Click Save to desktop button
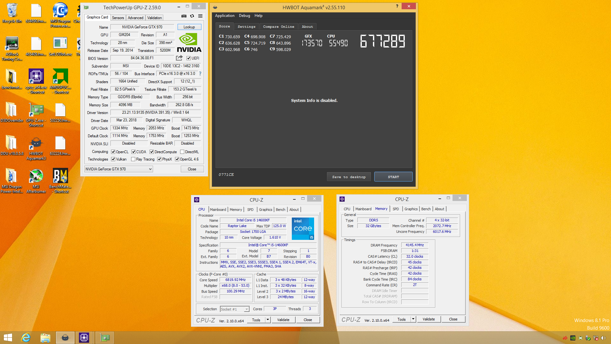Image resolution: width=611 pixels, height=344 pixels. (349, 177)
